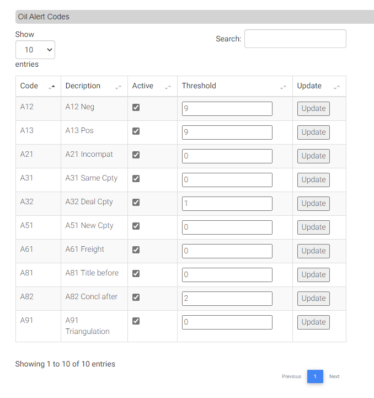Click Update button for A51
Viewport: 374px width, 398px height.
pos(314,227)
